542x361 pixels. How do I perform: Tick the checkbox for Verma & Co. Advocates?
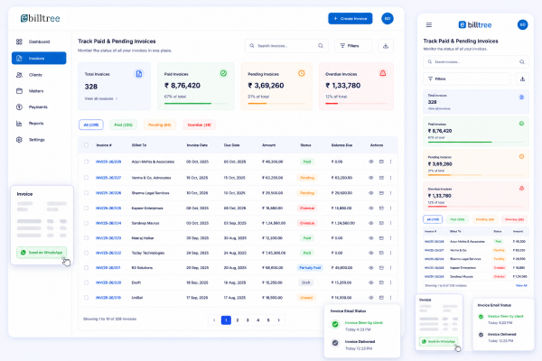point(86,178)
